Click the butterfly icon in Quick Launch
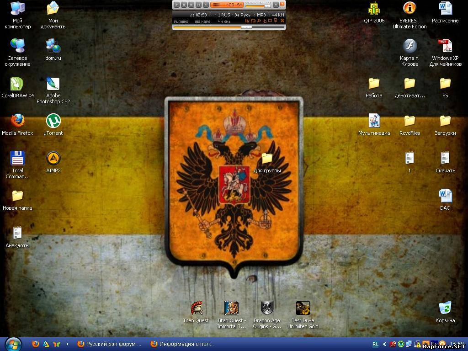This screenshot has height=351, width=468. [56, 344]
